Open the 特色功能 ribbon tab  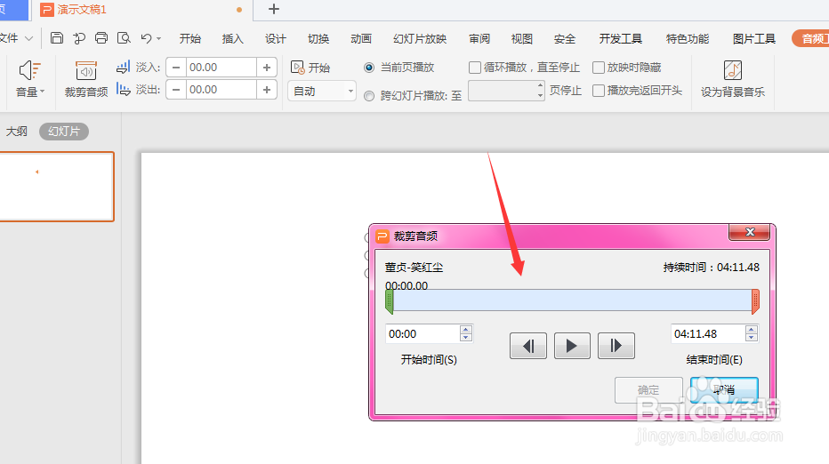point(688,38)
